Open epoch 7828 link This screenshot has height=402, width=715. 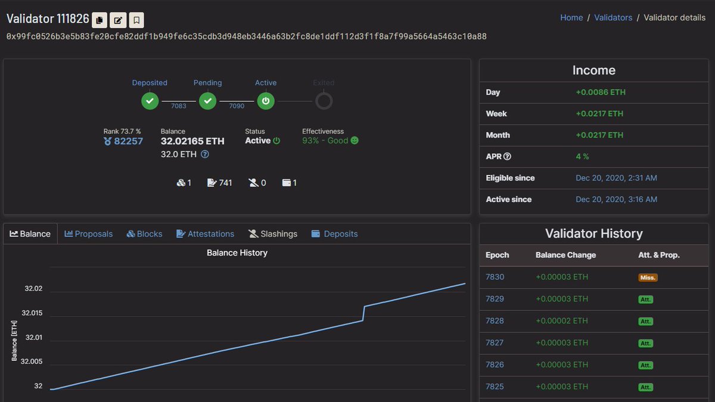click(495, 321)
